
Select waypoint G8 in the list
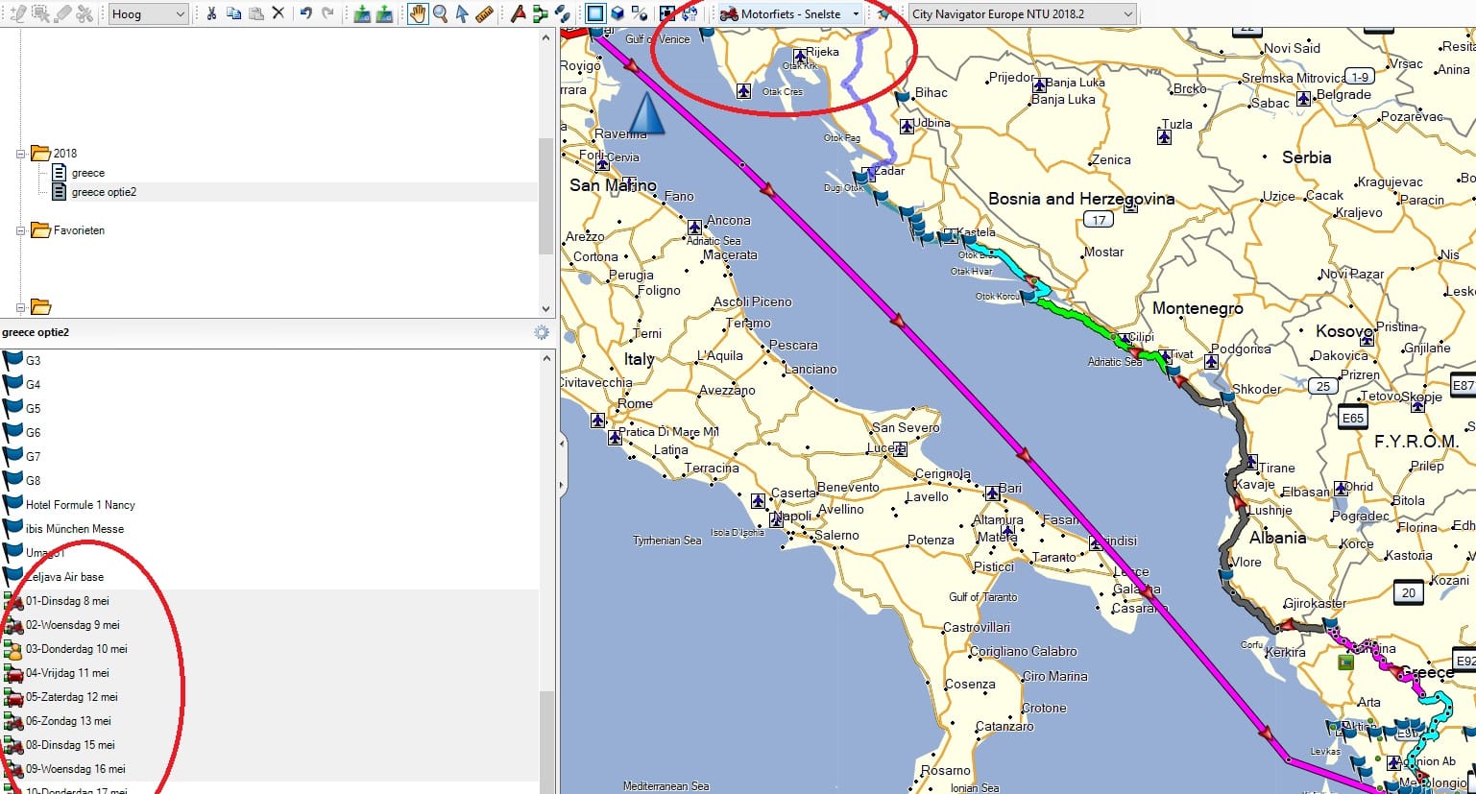[x=269, y=481]
